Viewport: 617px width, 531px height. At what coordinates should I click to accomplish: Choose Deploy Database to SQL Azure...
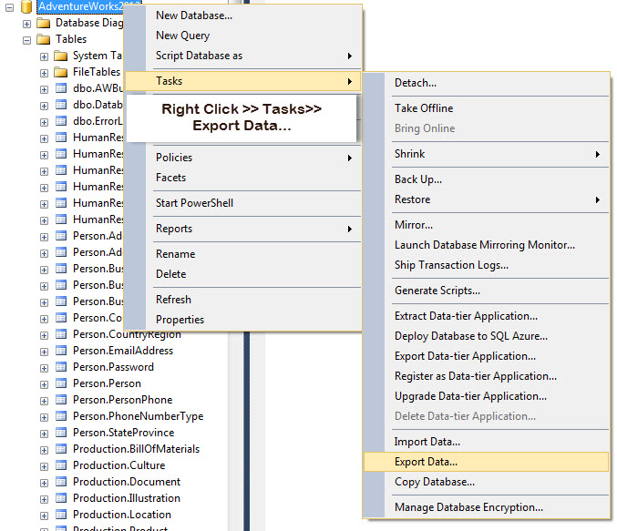(487, 336)
